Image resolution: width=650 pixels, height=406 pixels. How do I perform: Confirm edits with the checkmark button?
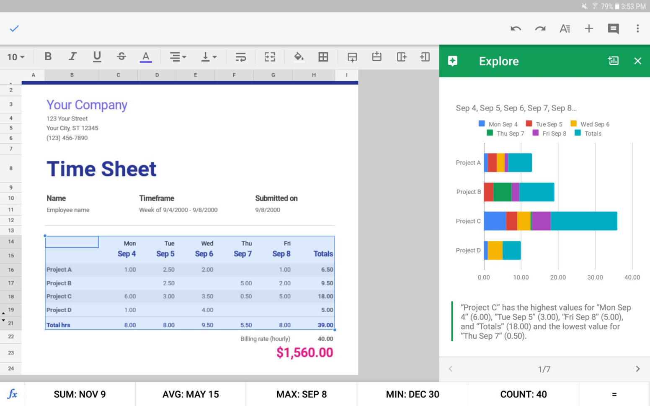[14, 28]
